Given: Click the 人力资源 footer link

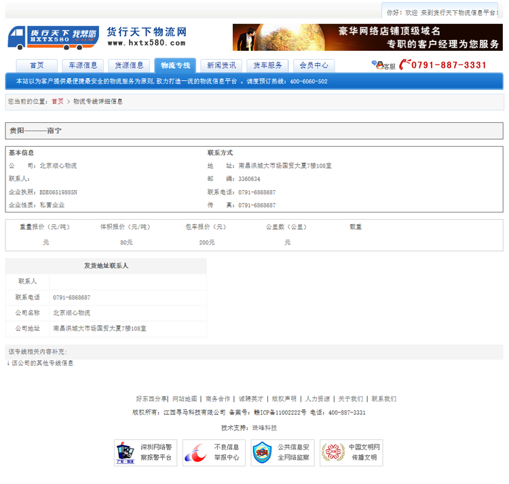Looking at the screenshot, I should (x=318, y=398).
